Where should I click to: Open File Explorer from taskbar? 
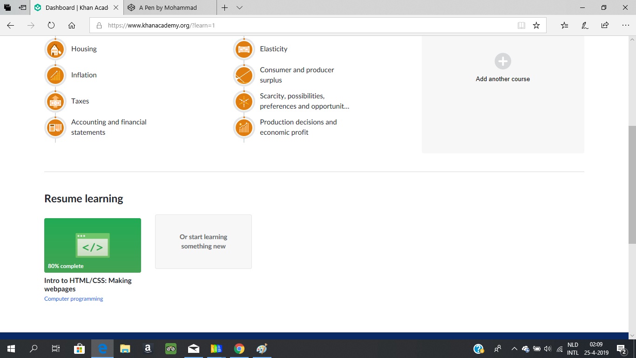coord(125,349)
